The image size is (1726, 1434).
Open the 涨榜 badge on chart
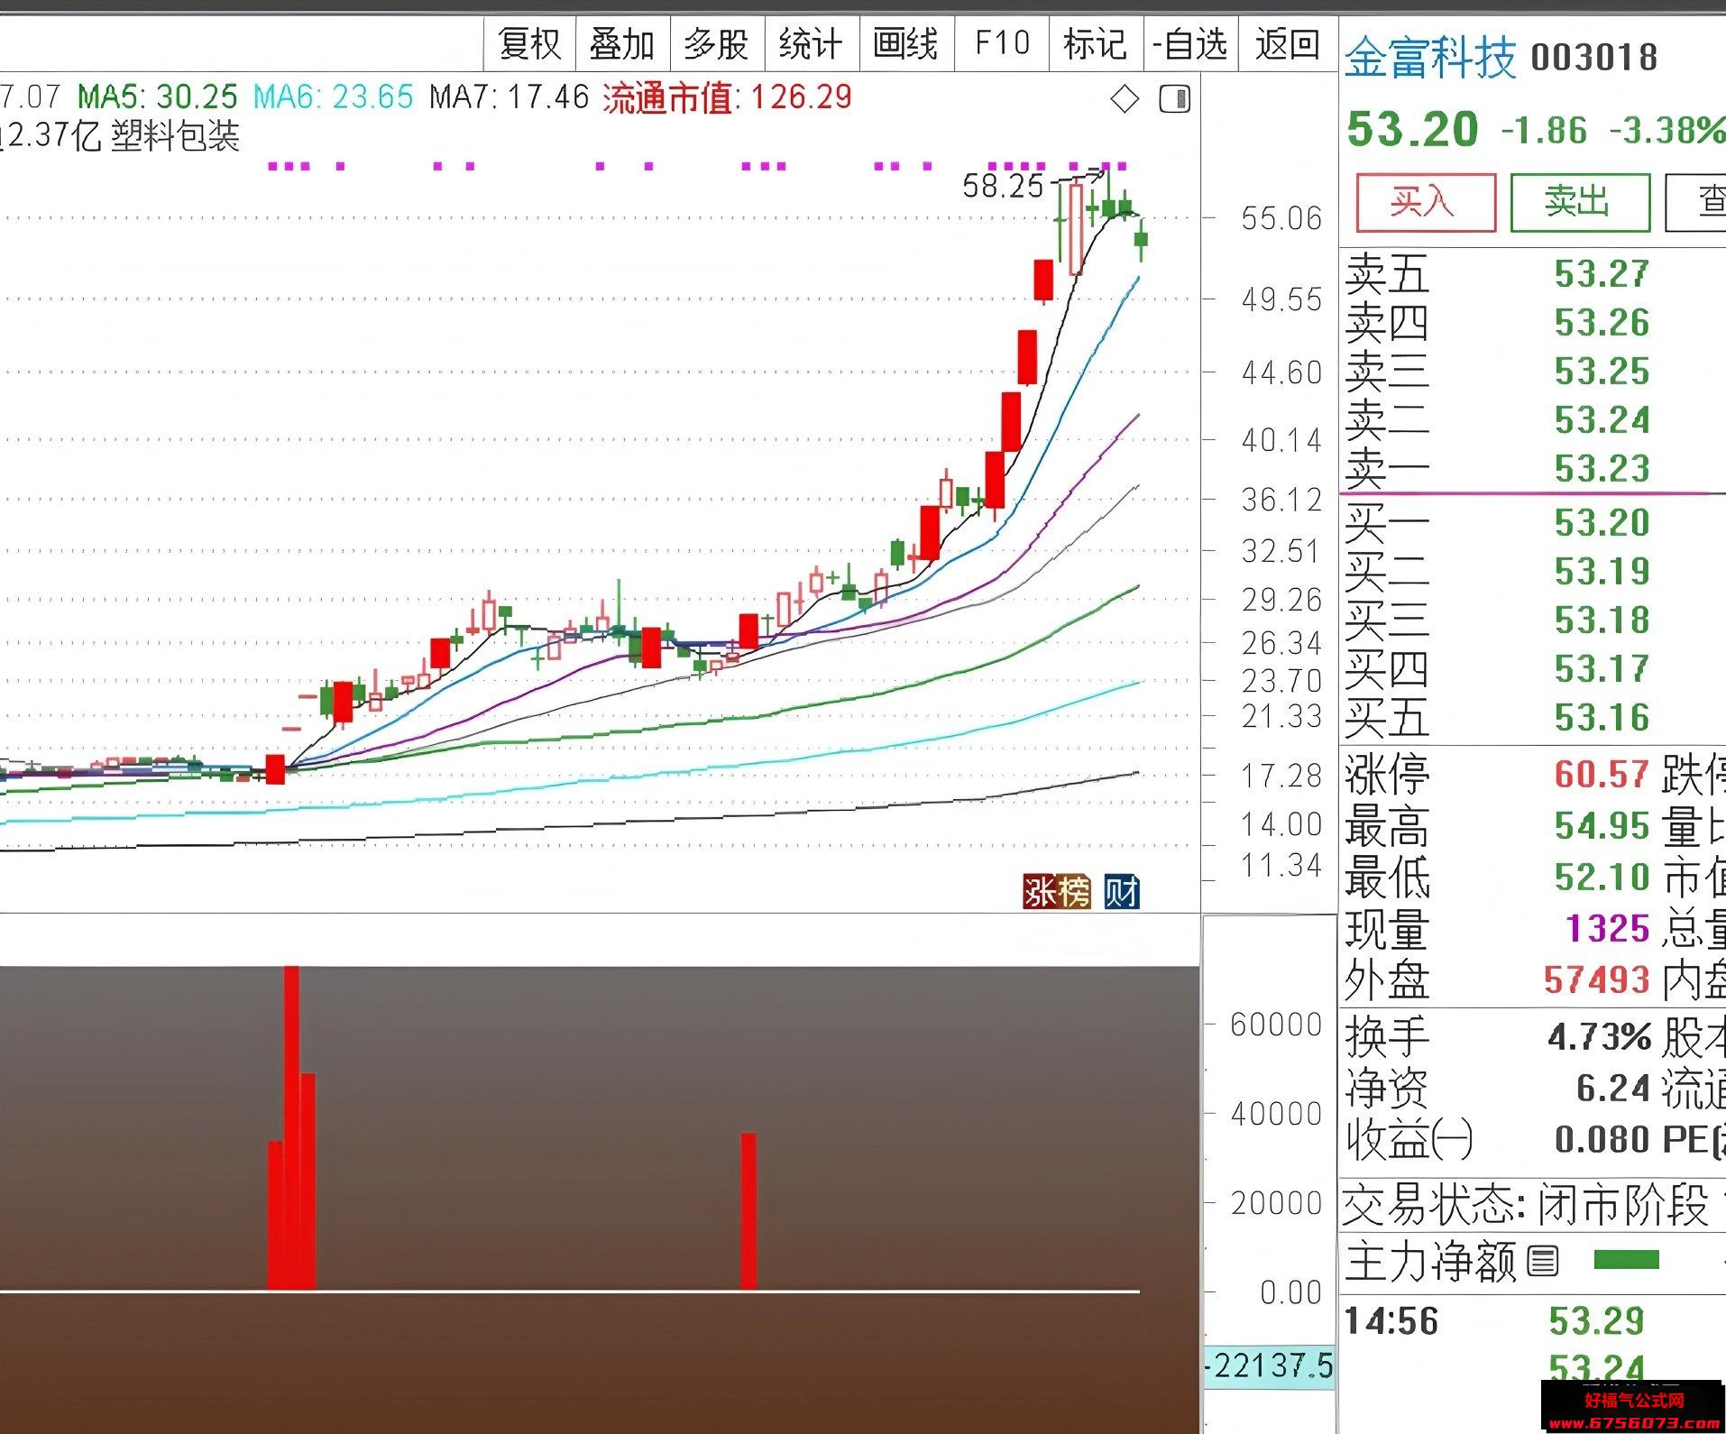tap(1056, 892)
